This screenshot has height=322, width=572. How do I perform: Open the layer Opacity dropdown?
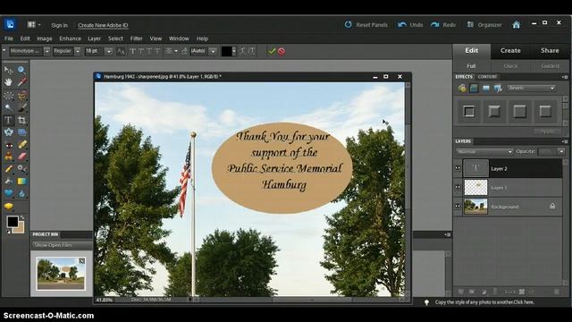click(x=561, y=151)
